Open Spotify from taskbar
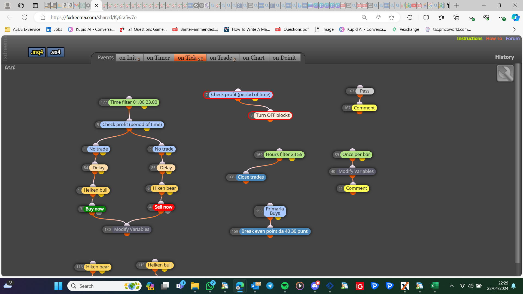Screen dimensions: 523x294 coord(285,286)
